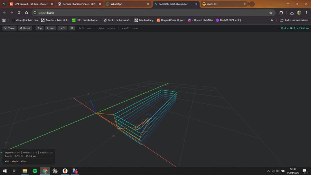Open the 56% Prusa XL Fab Lab León tab

tap(31, 4)
